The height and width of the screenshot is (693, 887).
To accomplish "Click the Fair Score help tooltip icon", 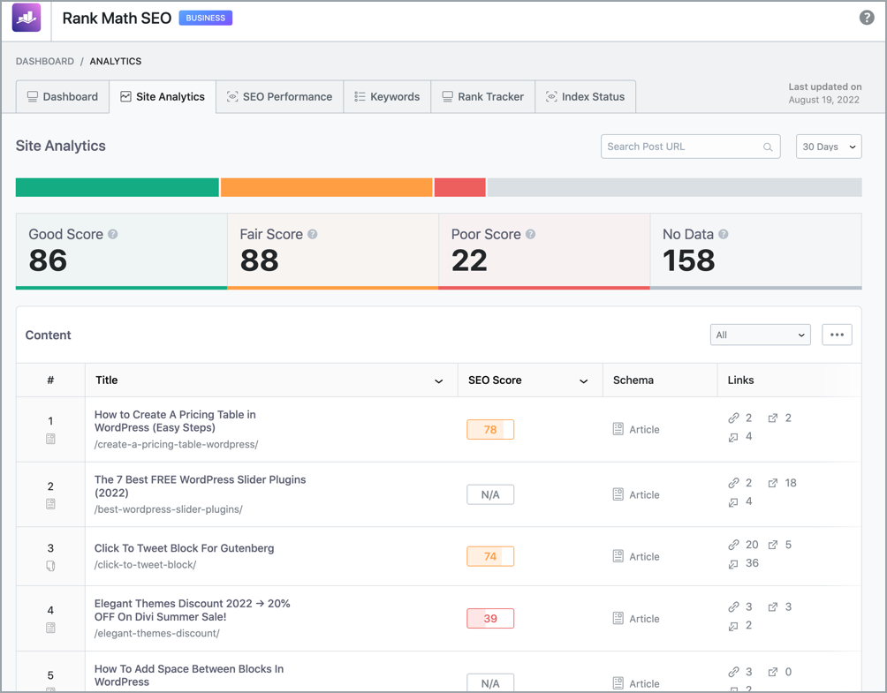I will click(313, 235).
